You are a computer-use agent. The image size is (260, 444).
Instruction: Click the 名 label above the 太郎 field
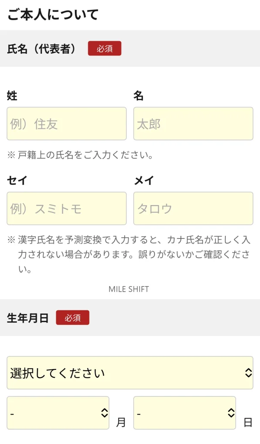[138, 96]
